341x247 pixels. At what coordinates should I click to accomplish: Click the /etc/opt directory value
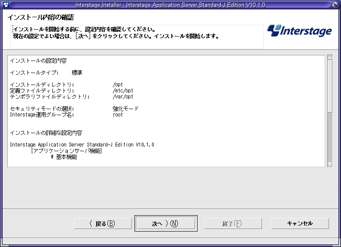point(123,91)
